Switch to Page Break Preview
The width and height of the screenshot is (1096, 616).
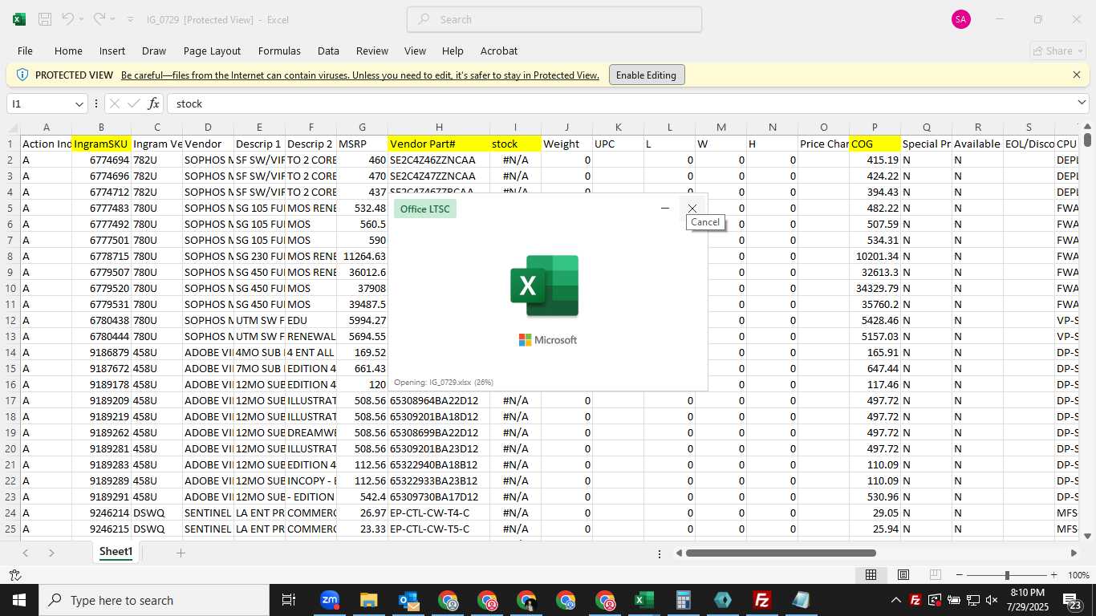click(x=935, y=575)
